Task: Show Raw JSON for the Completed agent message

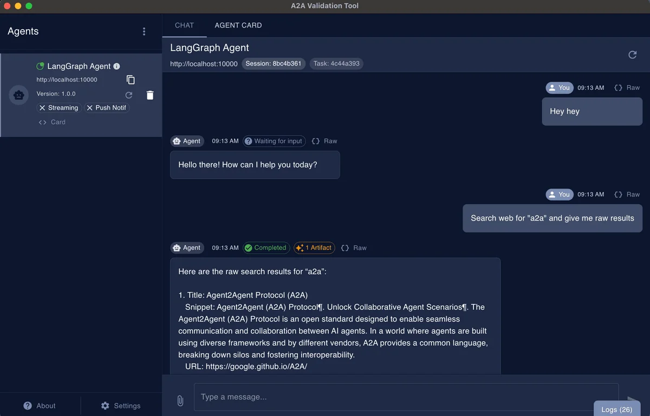Action: [x=353, y=248]
